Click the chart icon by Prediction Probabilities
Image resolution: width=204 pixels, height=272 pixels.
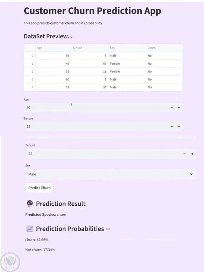pyautogui.click(x=30, y=229)
